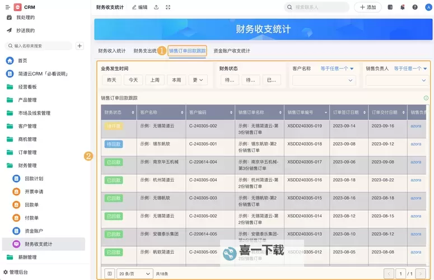Toggle fullscreen view icon

tap(168, 7)
